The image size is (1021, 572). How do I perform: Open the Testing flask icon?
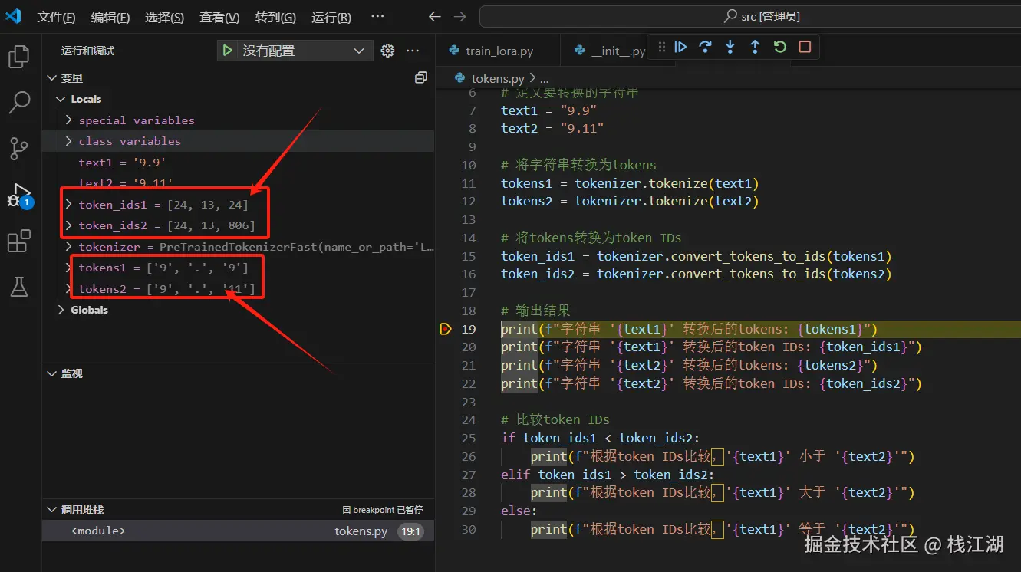tap(18, 287)
